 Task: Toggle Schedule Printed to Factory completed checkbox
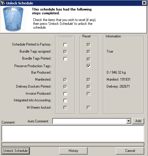click(65, 45)
